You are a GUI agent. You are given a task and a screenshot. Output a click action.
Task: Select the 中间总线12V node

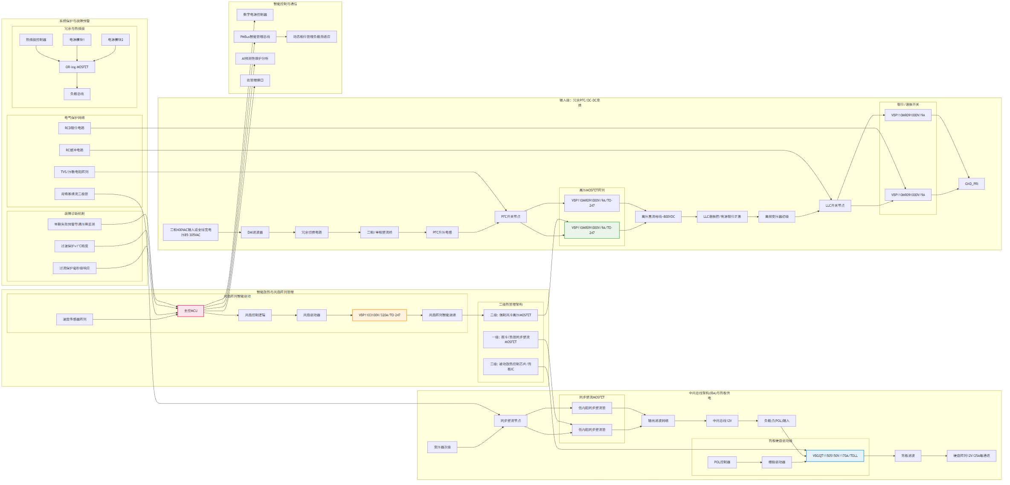pyautogui.click(x=722, y=421)
